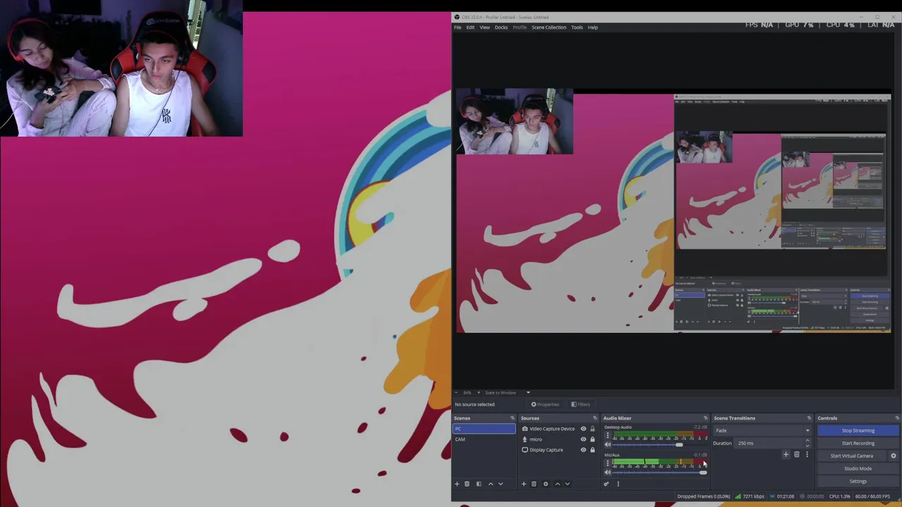Zoom in preview with plus icon

tap(478, 392)
